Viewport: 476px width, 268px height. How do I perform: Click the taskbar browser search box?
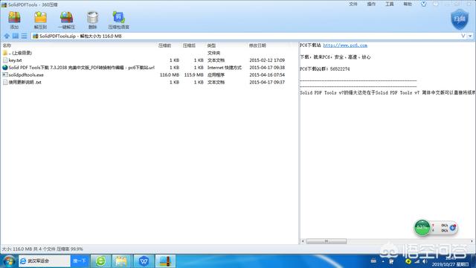click(45, 261)
